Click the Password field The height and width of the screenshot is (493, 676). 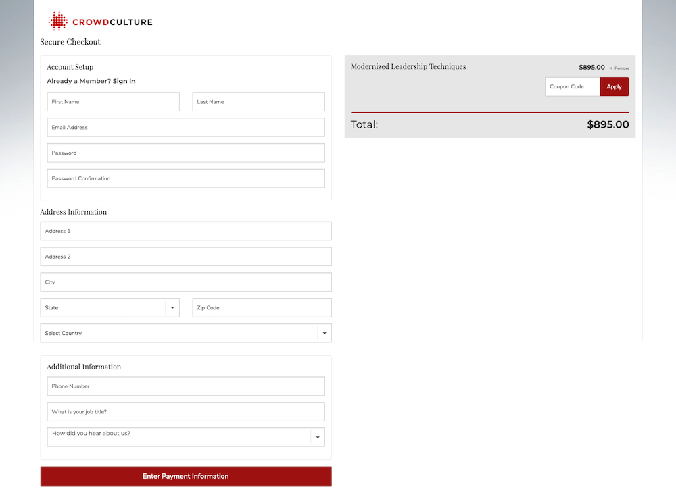186,153
